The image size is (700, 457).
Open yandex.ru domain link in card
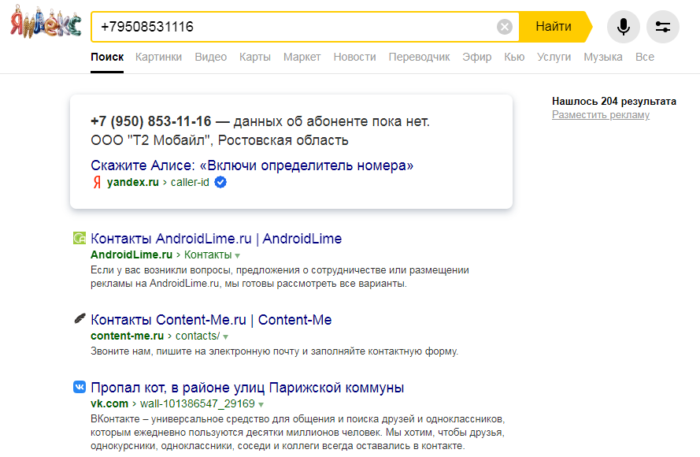tap(132, 182)
